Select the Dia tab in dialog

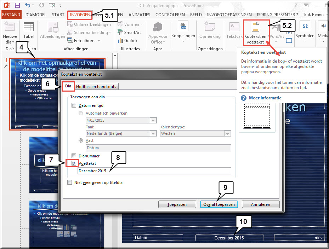(x=68, y=86)
